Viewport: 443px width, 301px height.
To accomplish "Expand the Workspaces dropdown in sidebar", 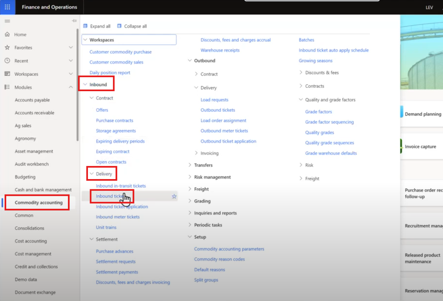I will pyautogui.click(x=71, y=74).
